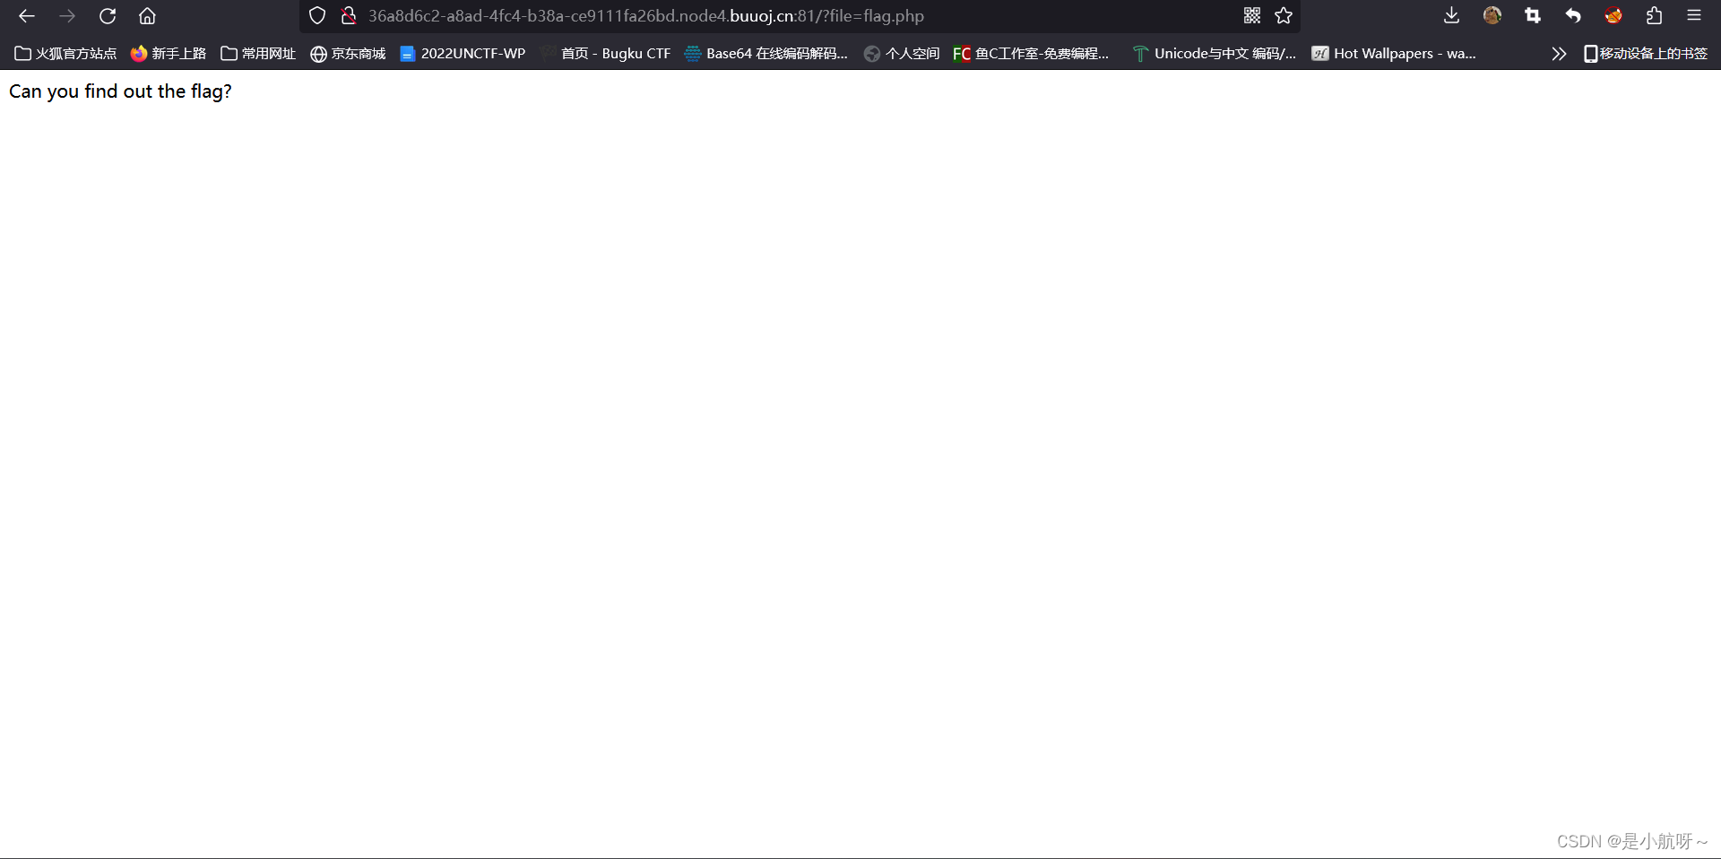Open the Downloads panel

click(x=1451, y=15)
